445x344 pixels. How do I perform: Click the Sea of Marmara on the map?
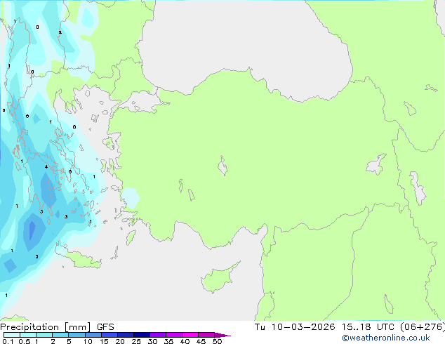coord(142,102)
